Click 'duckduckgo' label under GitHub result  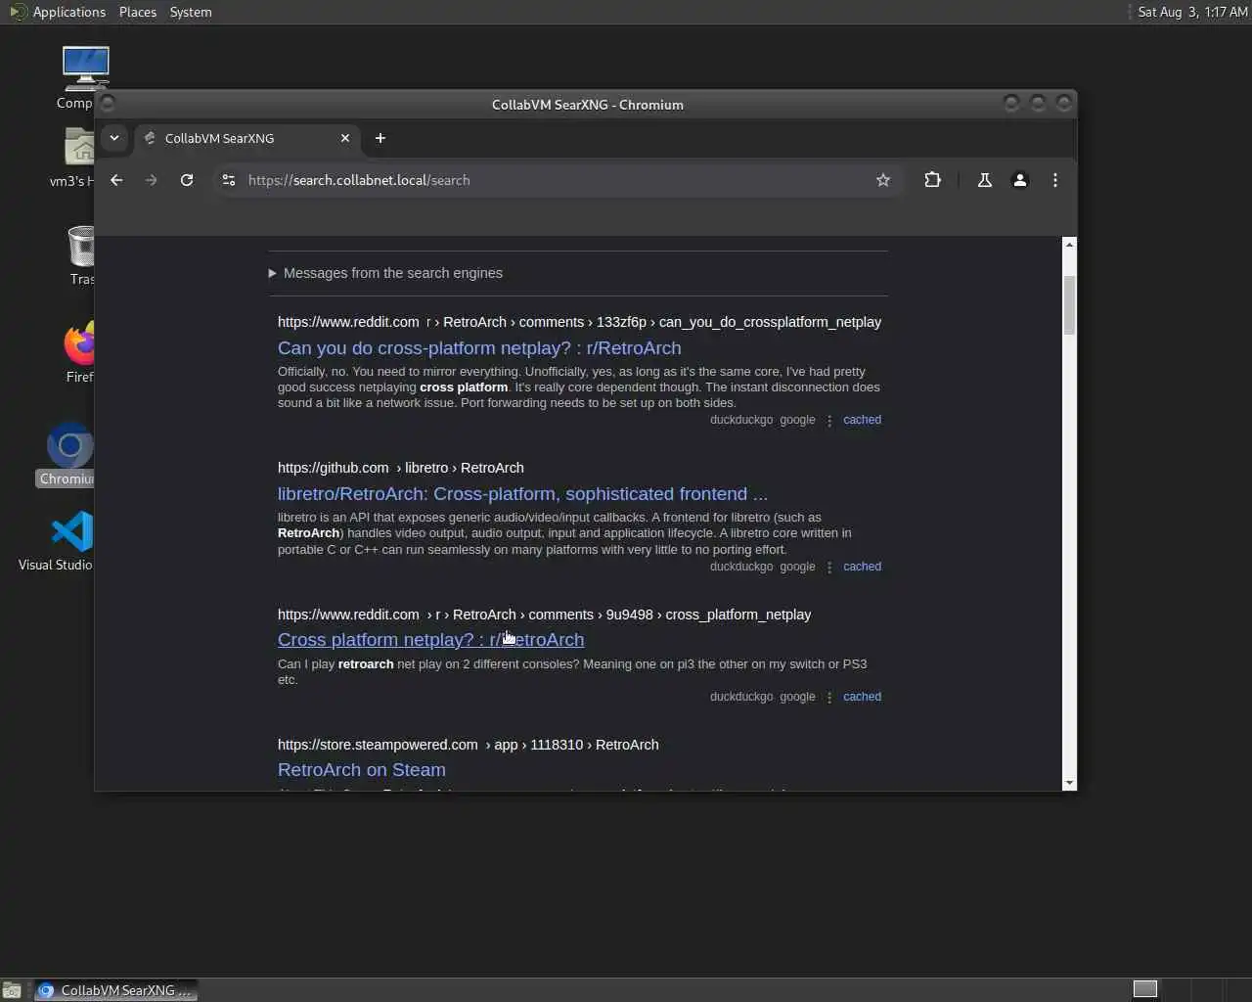pos(741,567)
